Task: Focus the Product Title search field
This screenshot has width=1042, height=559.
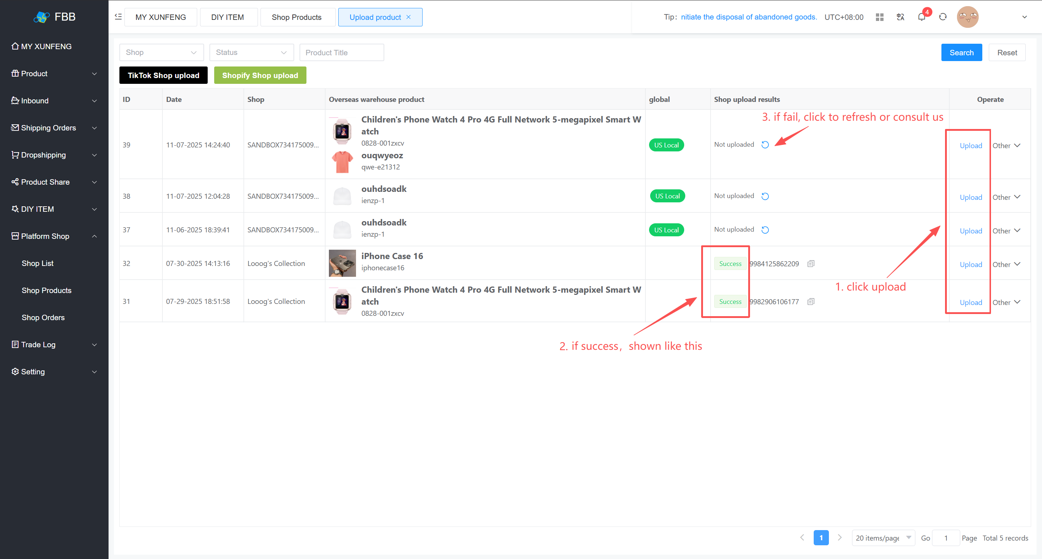Action: tap(342, 52)
